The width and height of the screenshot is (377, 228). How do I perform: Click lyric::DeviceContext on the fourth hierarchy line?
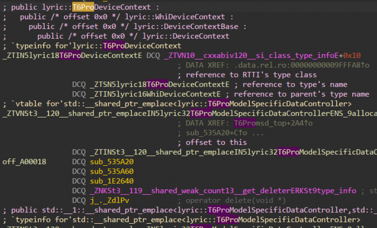186,36
